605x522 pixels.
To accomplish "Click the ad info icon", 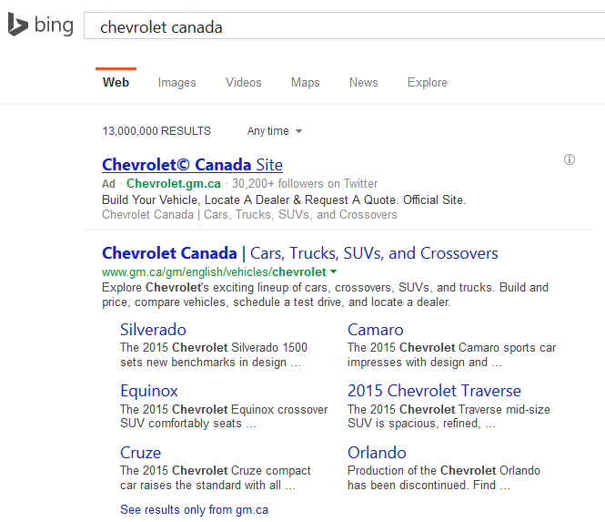I will 570,159.
